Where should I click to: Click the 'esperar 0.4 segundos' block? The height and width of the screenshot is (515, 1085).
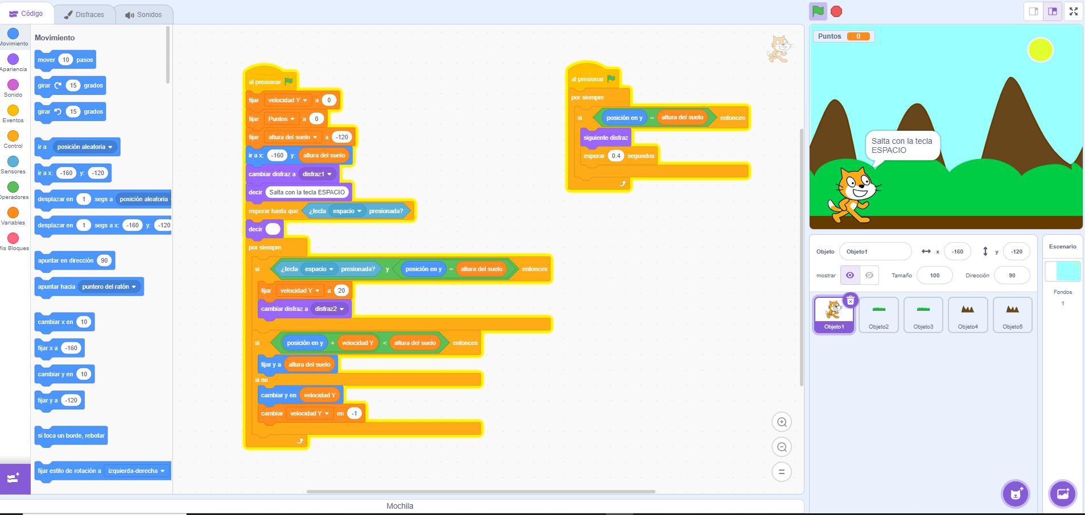tap(618, 156)
